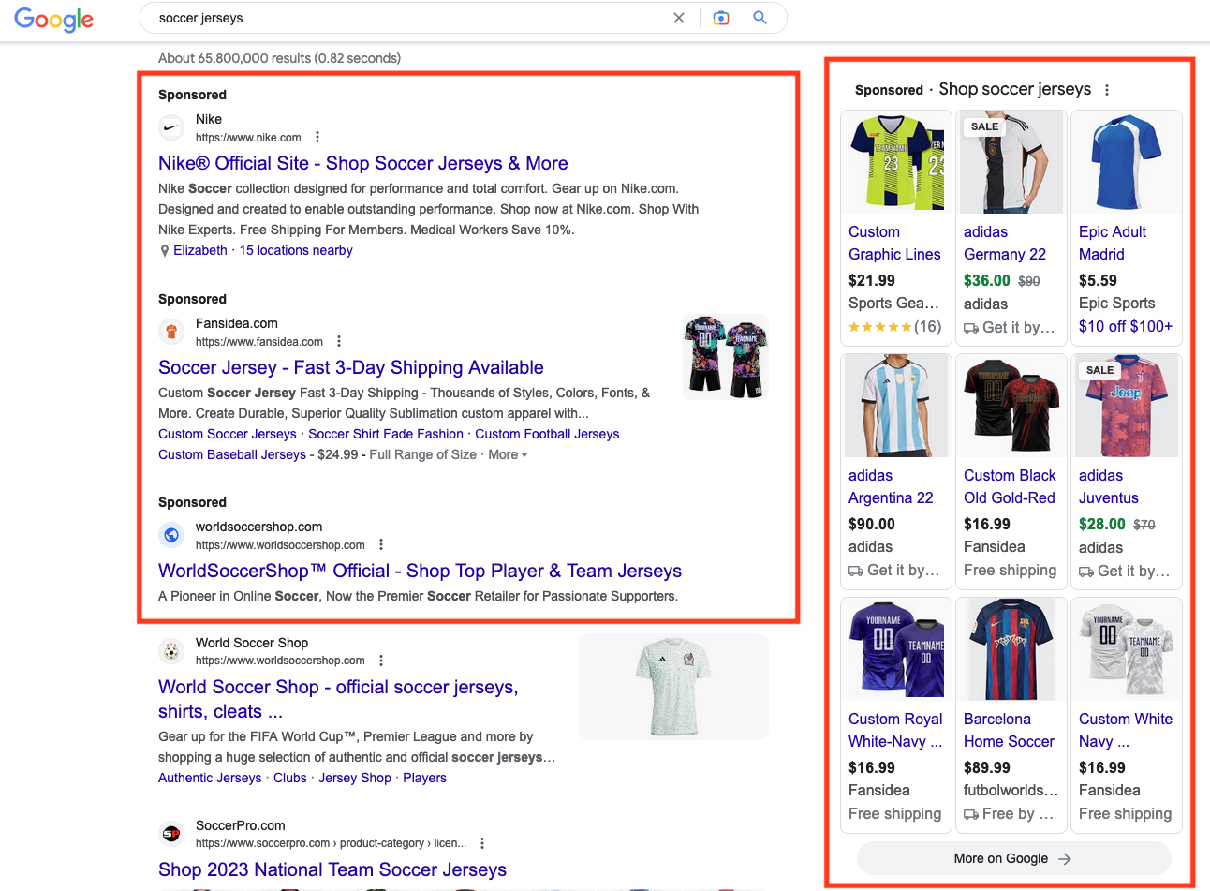The height and width of the screenshot is (891, 1210).
Task: Click the Authentic Jerseys sitelink
Action: pos(210,778)
